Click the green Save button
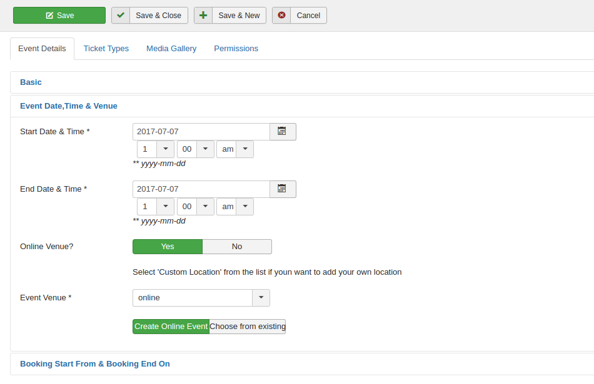 (x=59, y=16)
